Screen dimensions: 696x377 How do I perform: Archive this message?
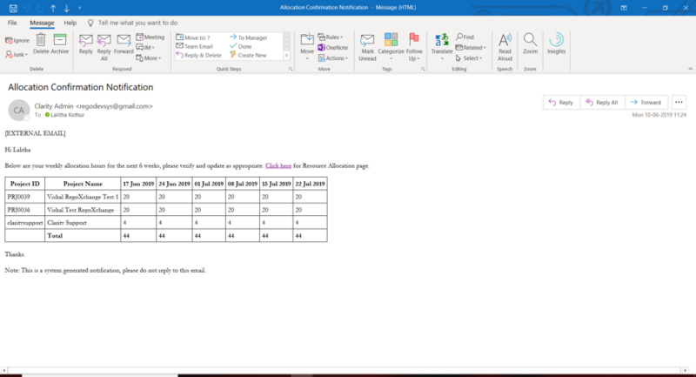[x=60, y=44]
